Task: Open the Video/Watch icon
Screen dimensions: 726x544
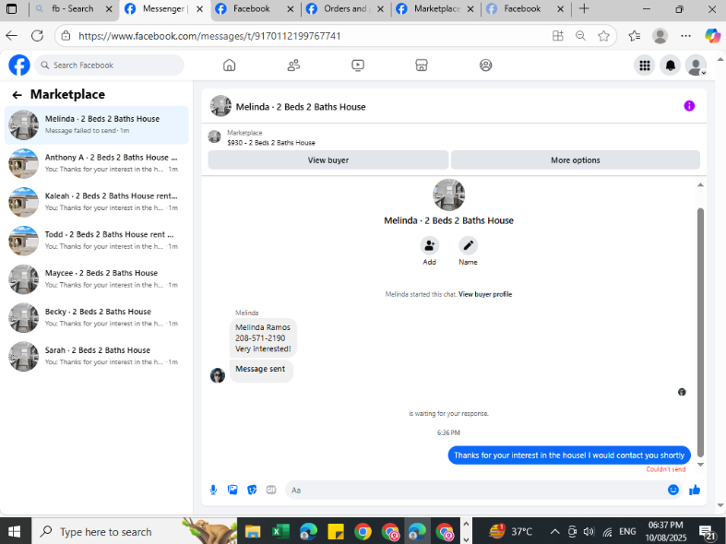Action: click(358, 65)
